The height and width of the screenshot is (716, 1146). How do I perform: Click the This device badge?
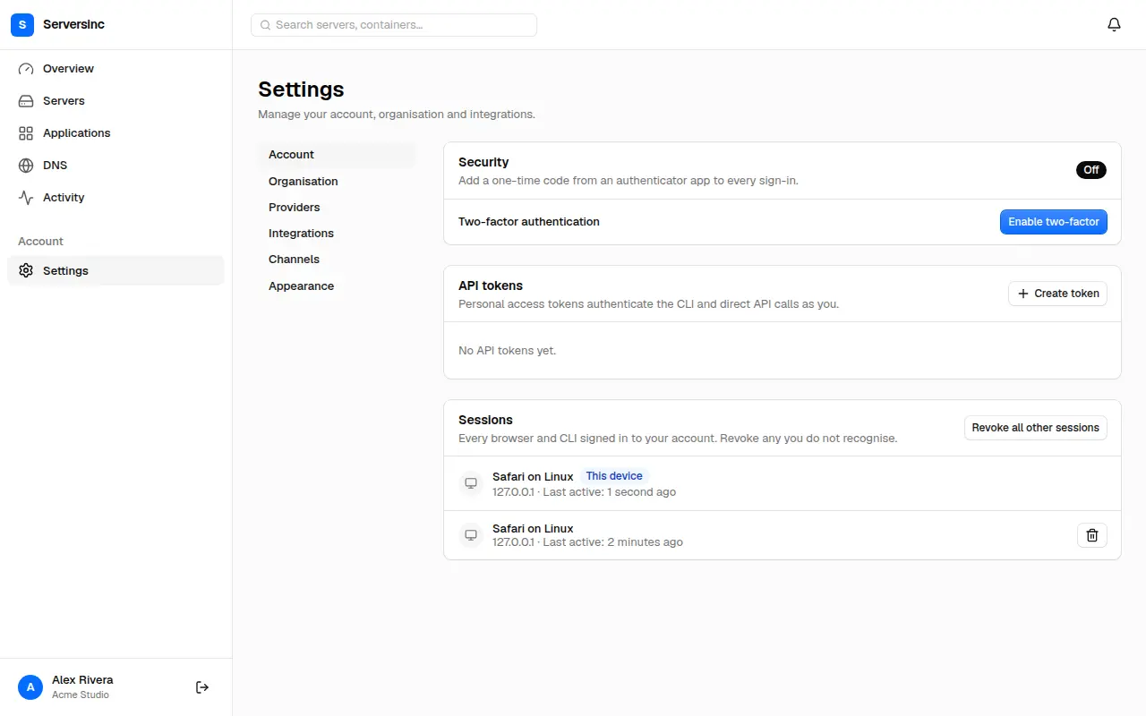[x=614, y=476]
